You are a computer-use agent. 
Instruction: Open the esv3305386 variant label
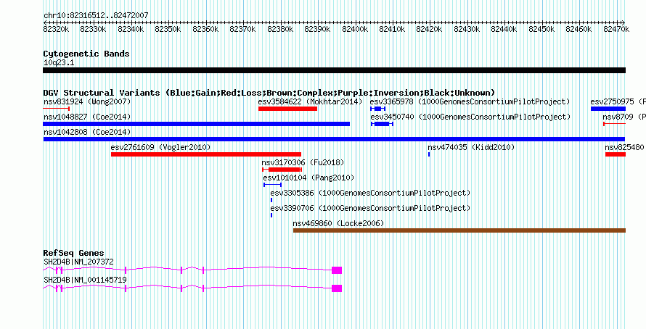point(370,193)
